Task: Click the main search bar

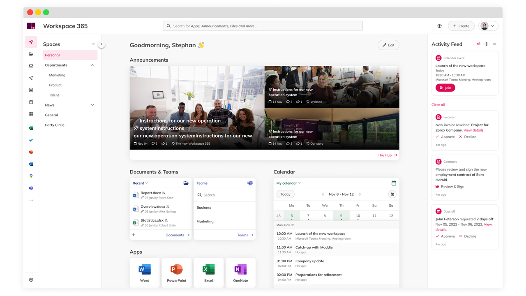Action: (x=263, y=26)
